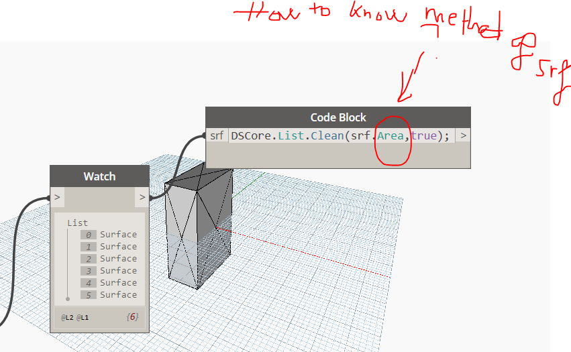
Task: Click the List header in Watch
Action: point(78,223)
